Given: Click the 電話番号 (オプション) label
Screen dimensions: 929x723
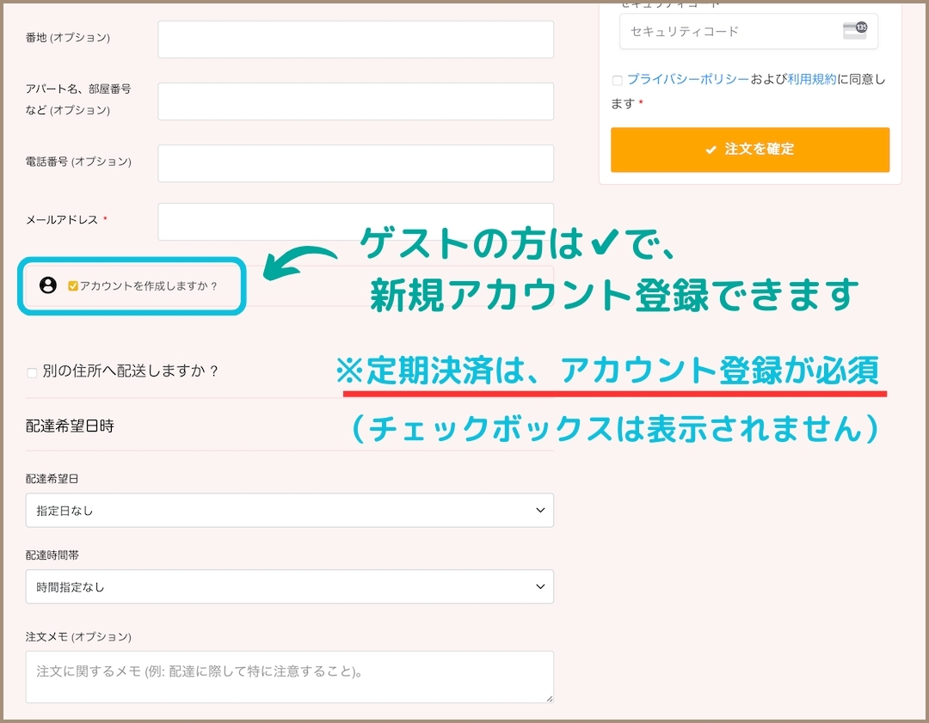Looking at the screenshot, I should coord(78,162).
